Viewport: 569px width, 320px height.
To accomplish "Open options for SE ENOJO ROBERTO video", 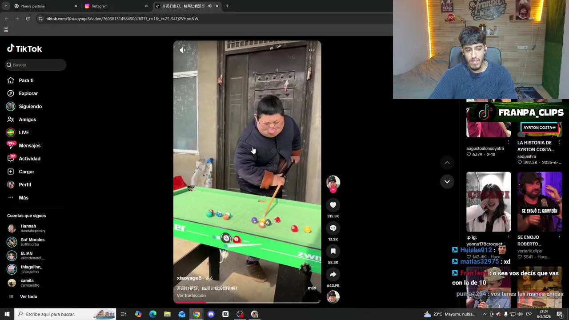I will click(x=559, y=237).
